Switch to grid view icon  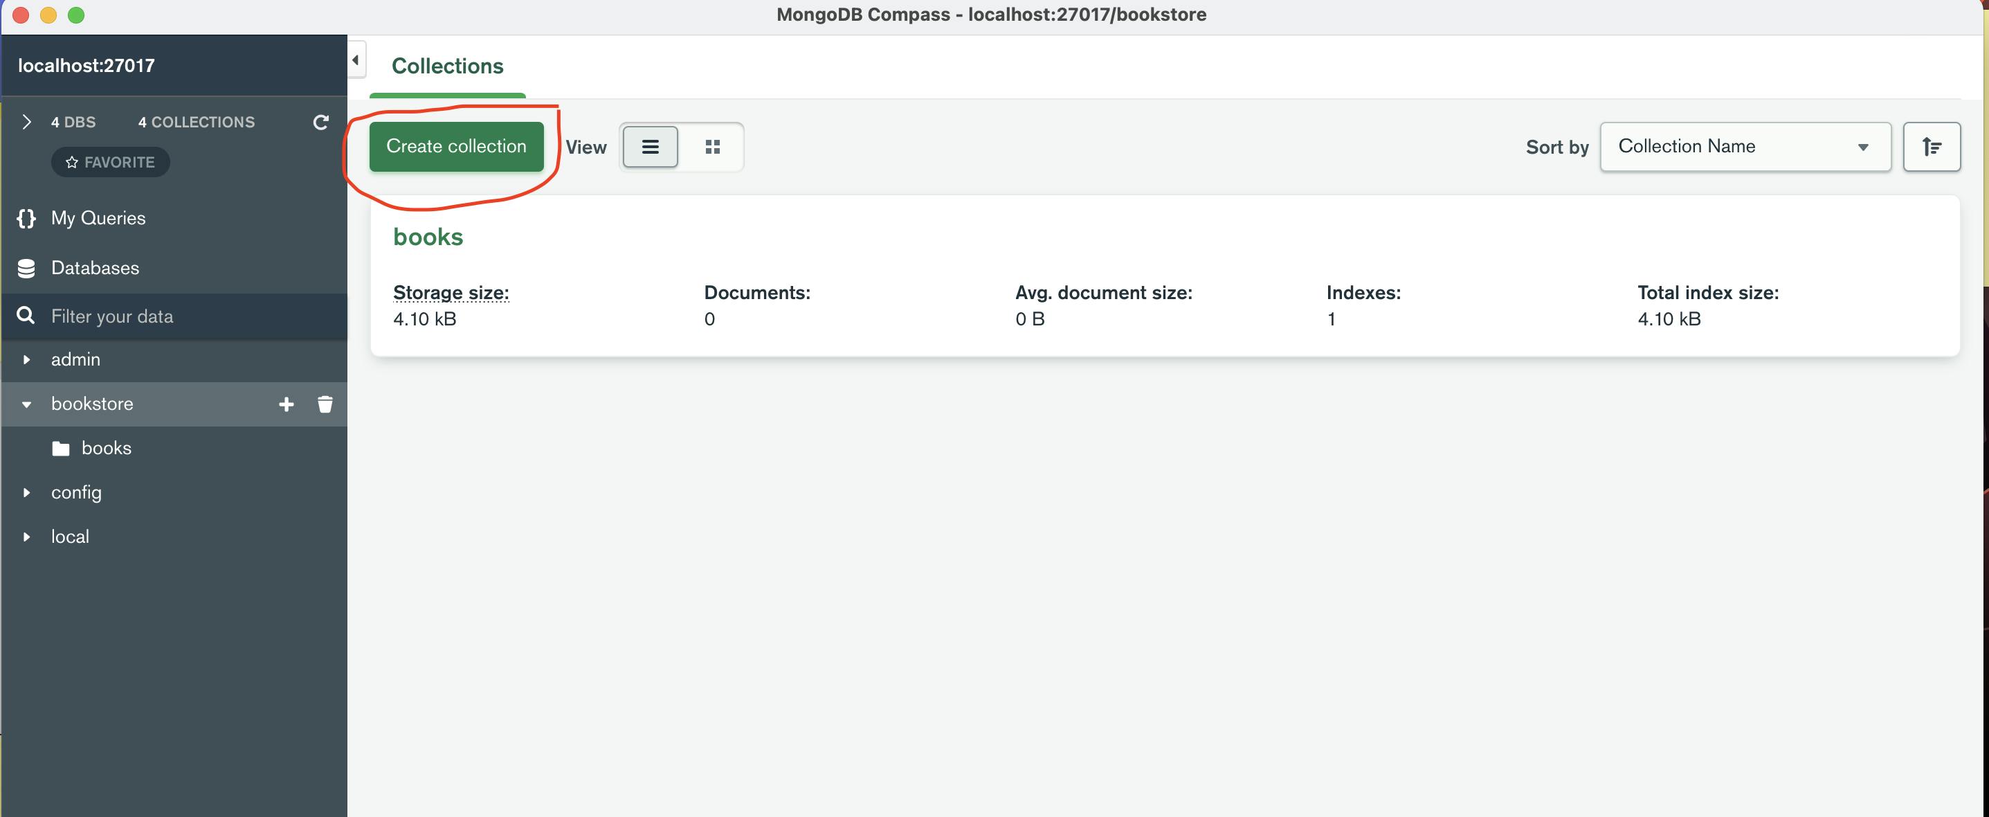[713, 147]
